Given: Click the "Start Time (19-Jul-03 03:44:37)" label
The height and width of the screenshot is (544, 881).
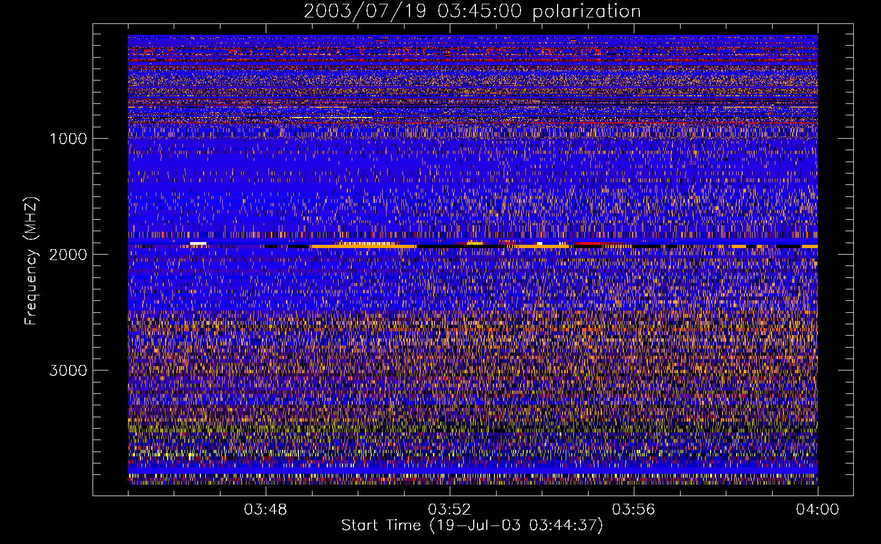Looking at the screenshot, I should pyautogui.click(x=472, y=526).
